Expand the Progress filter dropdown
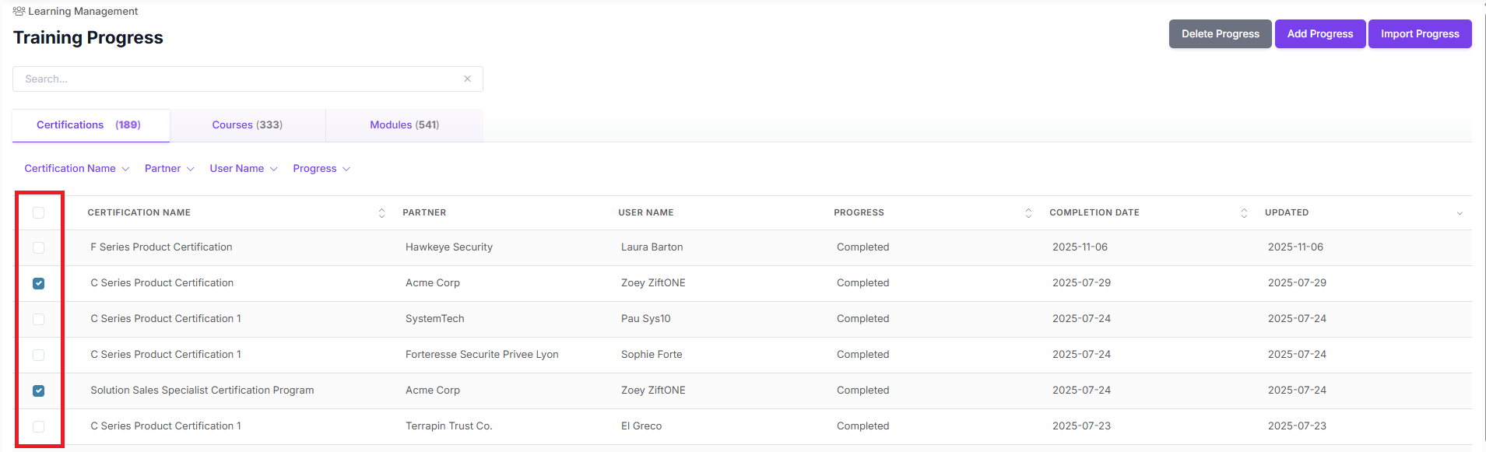Image resolution: width=1486 pixels, height=452 pixels. [x=321, y=169]
